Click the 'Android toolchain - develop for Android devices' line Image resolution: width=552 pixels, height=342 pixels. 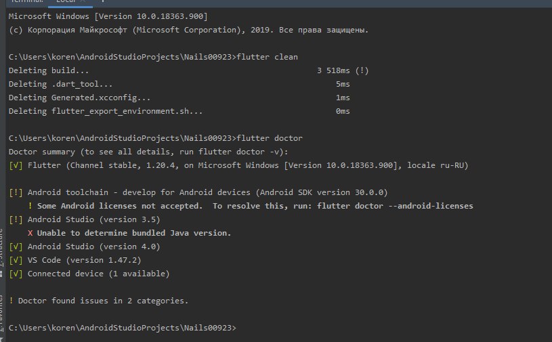198,192
